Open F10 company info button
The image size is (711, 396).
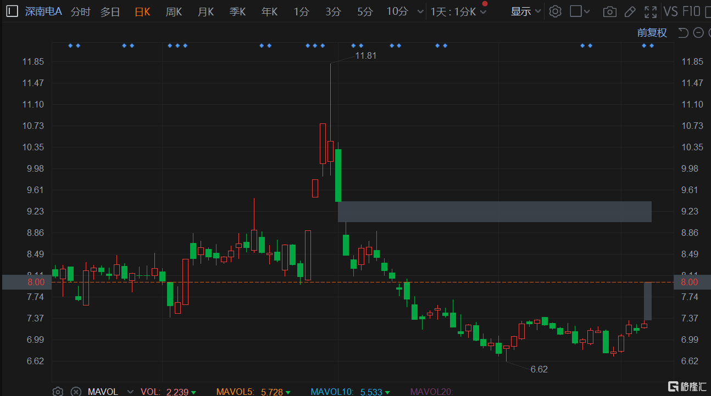pos(691,12)
